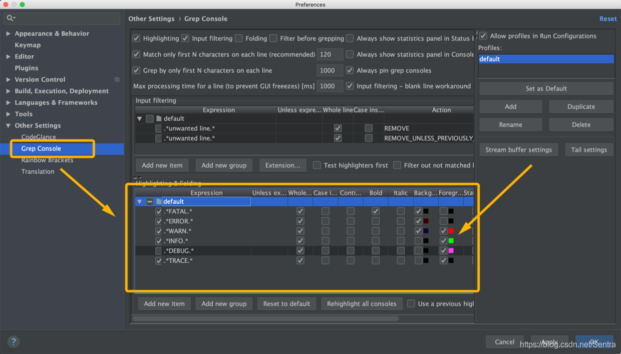Toggle Whole line checkbox for .*ERROR.* row
The height and width of the screenshot is (354, 621).
pyautogui.click(x=300, y=221)
